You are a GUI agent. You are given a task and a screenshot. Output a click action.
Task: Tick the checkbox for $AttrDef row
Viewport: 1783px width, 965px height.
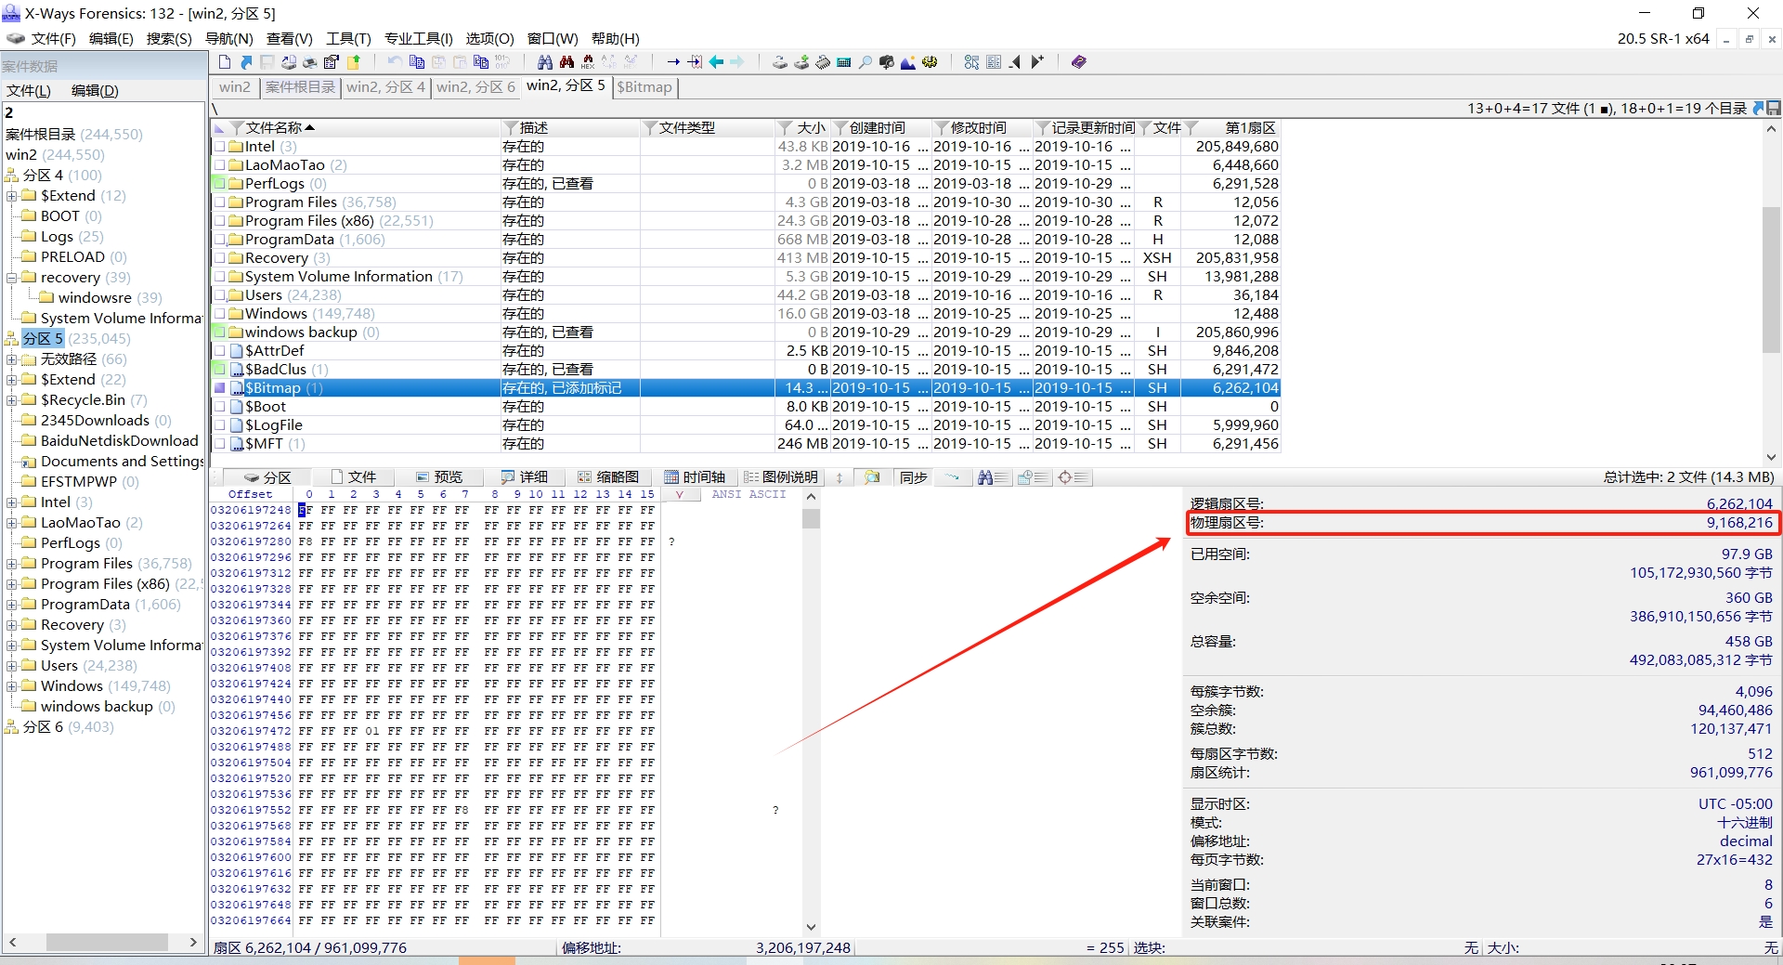tap(220, 351)
